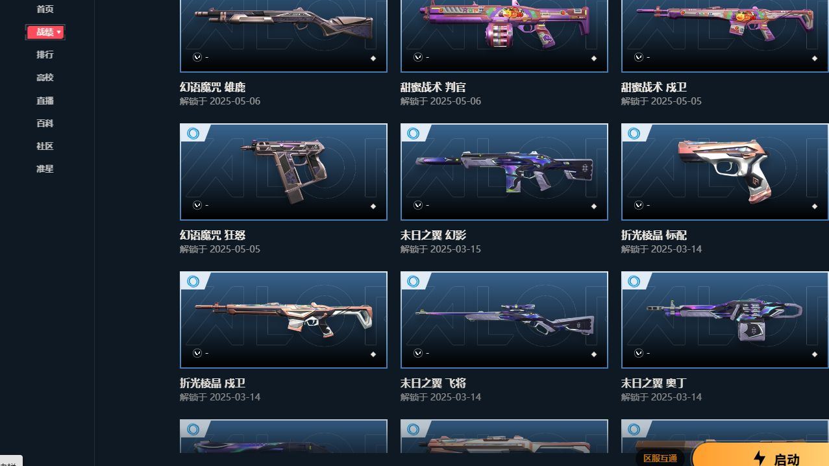Open the 百科 sidebar entry
Screen dimensions: 829x466
pyautogui.click(x=45, y=123)
